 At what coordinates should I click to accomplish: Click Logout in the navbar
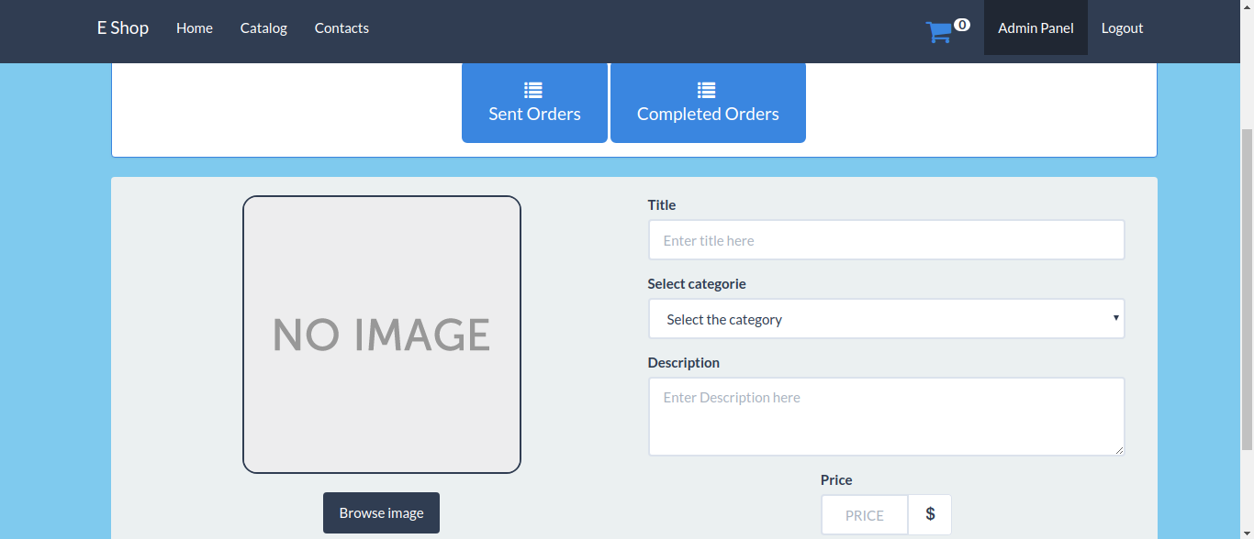[x=1122, y=27]
